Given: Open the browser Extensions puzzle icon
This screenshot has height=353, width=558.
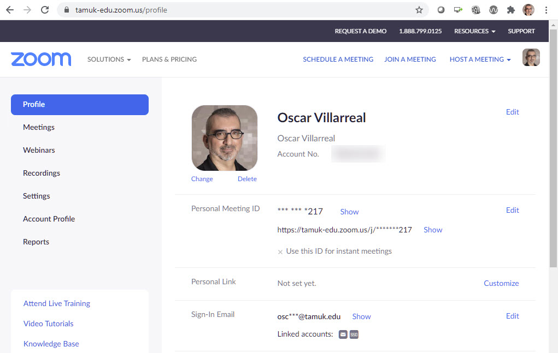Looking at the screenshot, I should [x=511, y=10].
